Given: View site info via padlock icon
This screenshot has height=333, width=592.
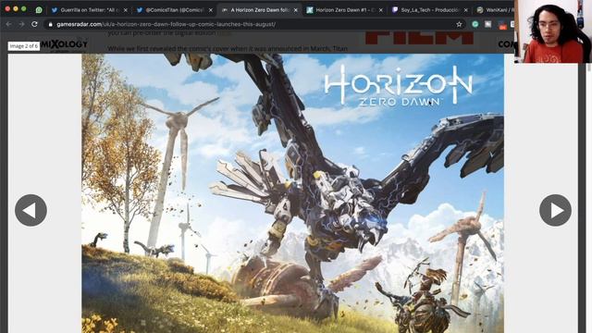Looking at the screenshot, I should (50, 25).
